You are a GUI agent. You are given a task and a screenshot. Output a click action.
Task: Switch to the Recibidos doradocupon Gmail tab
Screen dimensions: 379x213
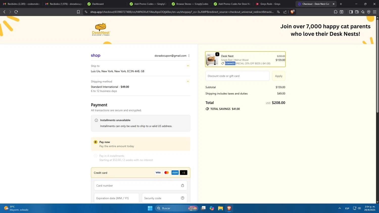click(x=63, y=4)
